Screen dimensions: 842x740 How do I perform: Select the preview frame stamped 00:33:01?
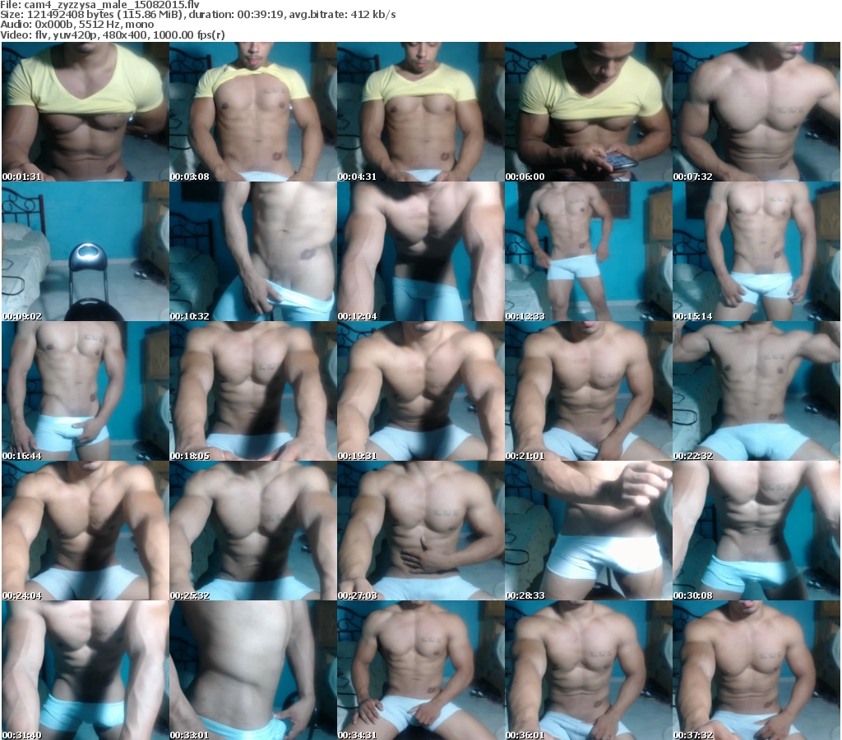point(253,670)
